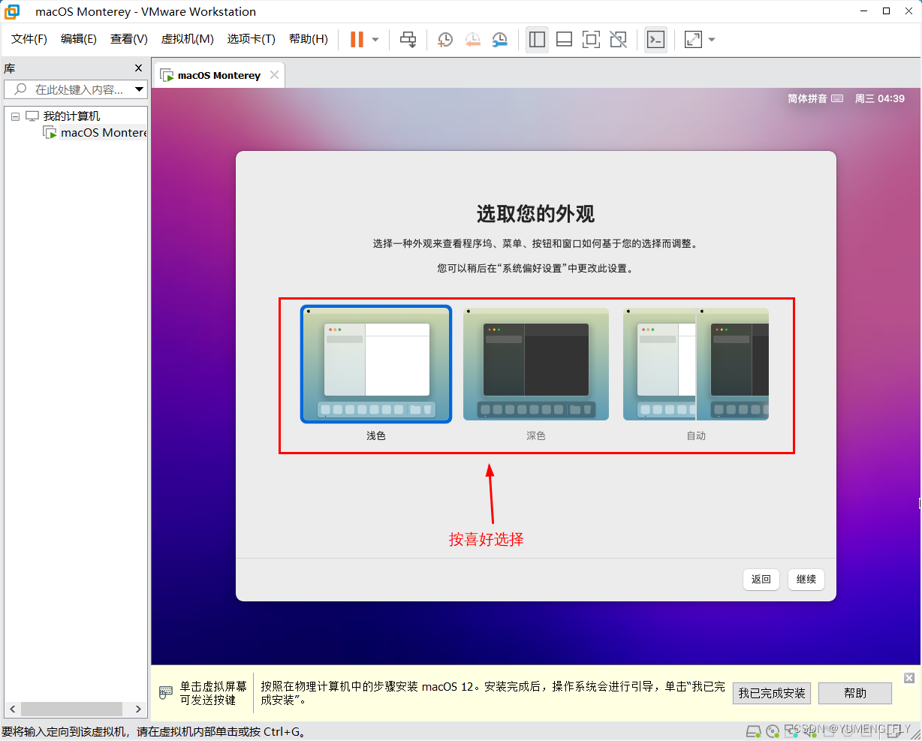This screenshot has height=741, width=922.
Task: Close the library panel
Action: tap(138, 68)
